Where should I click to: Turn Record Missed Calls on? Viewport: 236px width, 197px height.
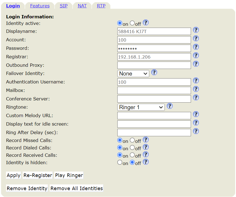120,140
